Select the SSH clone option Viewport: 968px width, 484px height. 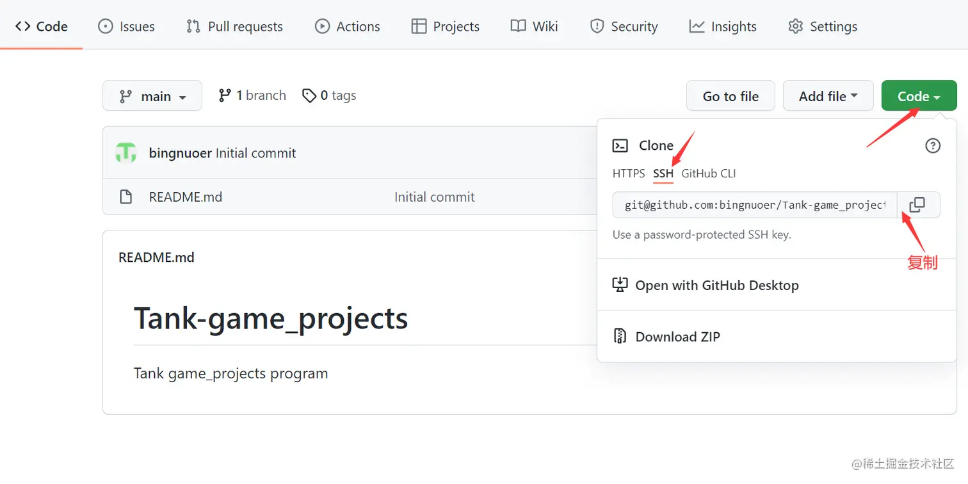tap(663, 173)
